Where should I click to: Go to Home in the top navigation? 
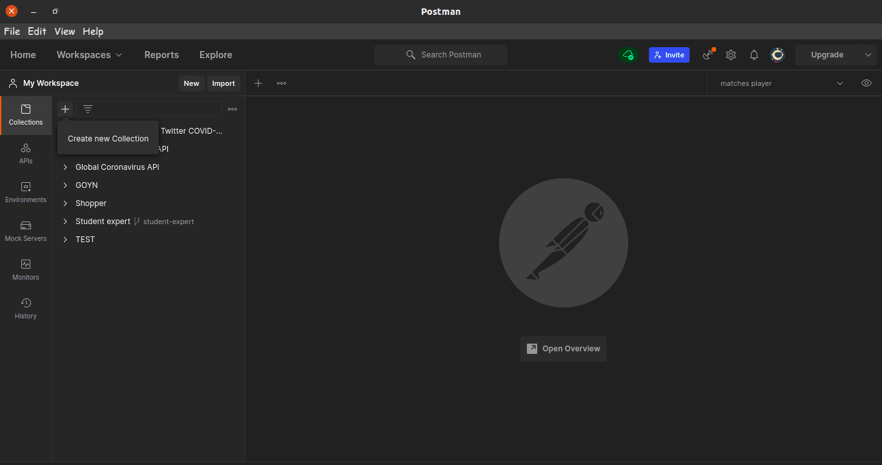pyautogui.click(x=23, y=55)
